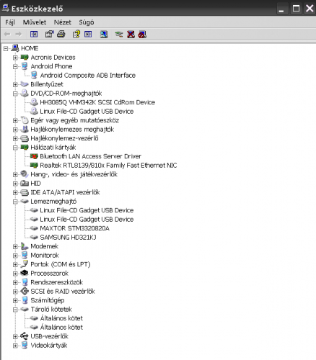Click the Print toolbar icon
The width and height of the screenshot is (316, 360).
point(61,35)
